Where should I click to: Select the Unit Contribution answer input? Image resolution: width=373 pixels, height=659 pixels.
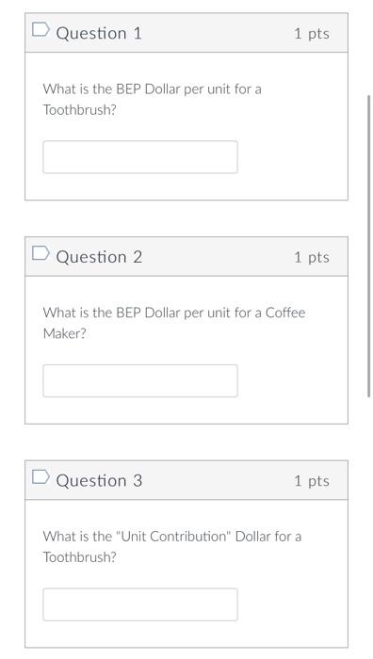[x=140, y=604]
